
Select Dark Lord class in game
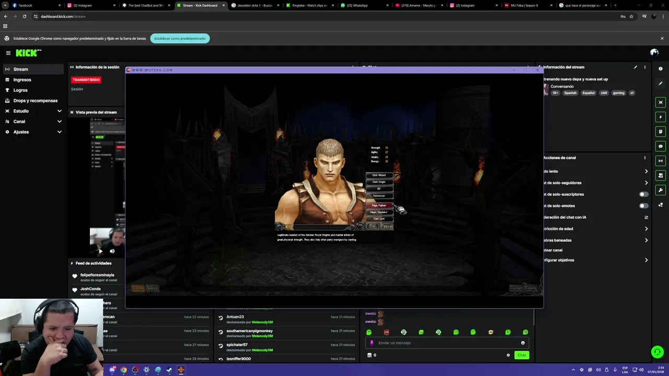pyautogui.click(x=379, y=219)
